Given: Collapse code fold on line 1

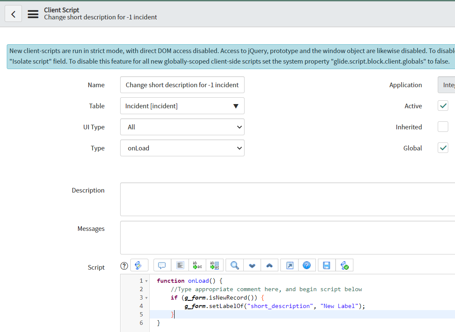Looking at the screenshot, I should [x=146, y=281].
